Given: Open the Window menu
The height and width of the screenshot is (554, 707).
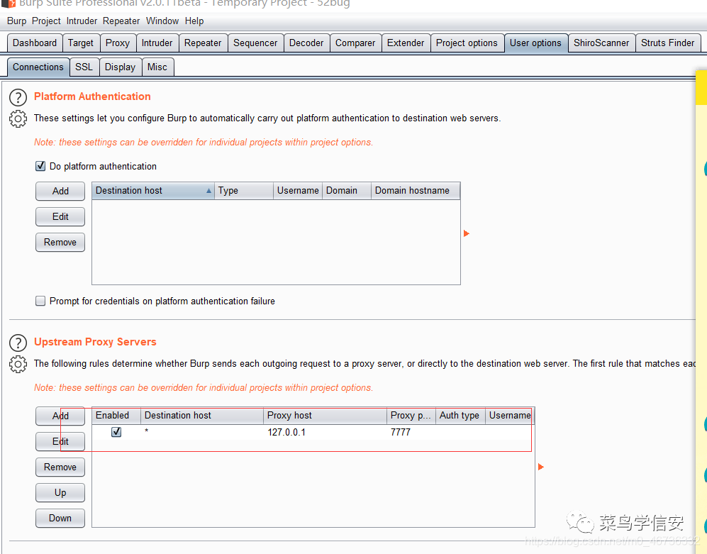Looking at the screenshot, I should coord(162,21).
